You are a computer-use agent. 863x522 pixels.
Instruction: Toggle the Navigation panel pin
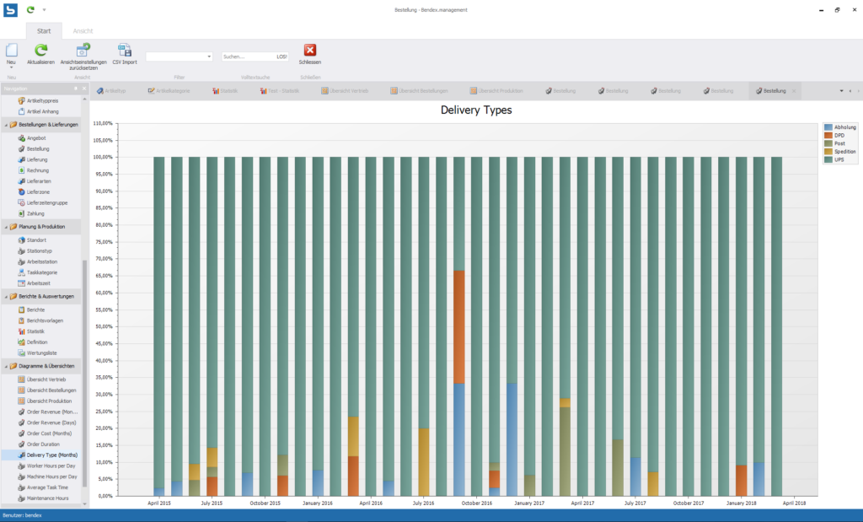point(76,89)
